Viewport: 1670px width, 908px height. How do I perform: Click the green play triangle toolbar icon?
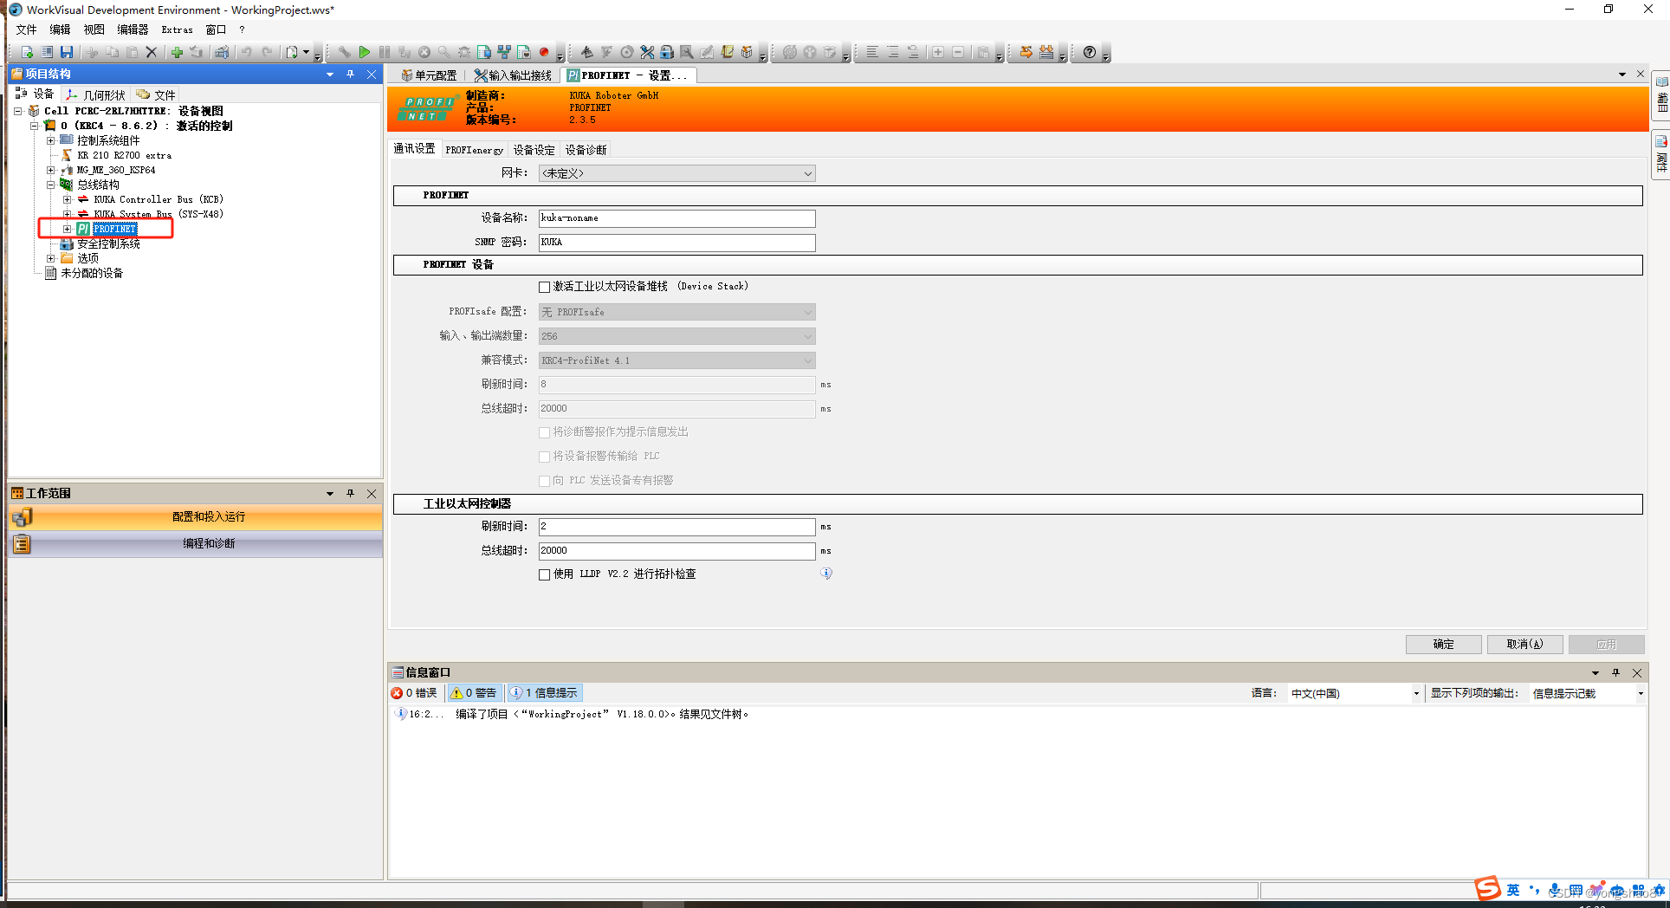click(x=365, y=52)
